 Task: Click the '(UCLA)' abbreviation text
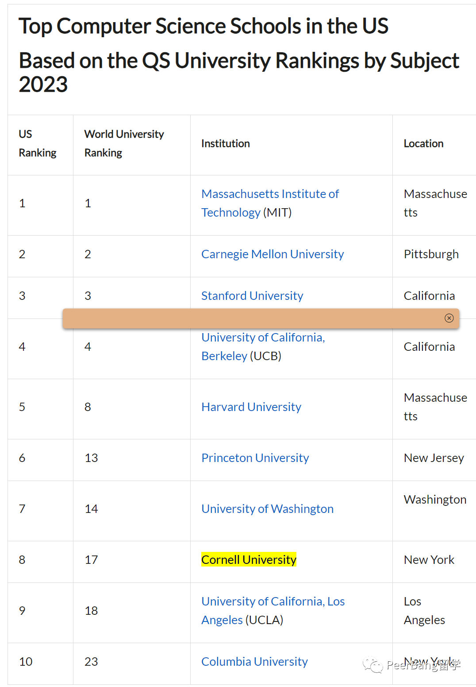264,620
